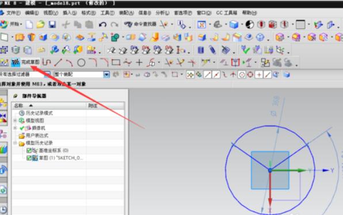The height and width of the screenshot is (215, 343).
Task: Toggle the sketch (草图) SKETCH_0 checkbox
Action: (x=29, y=158)
